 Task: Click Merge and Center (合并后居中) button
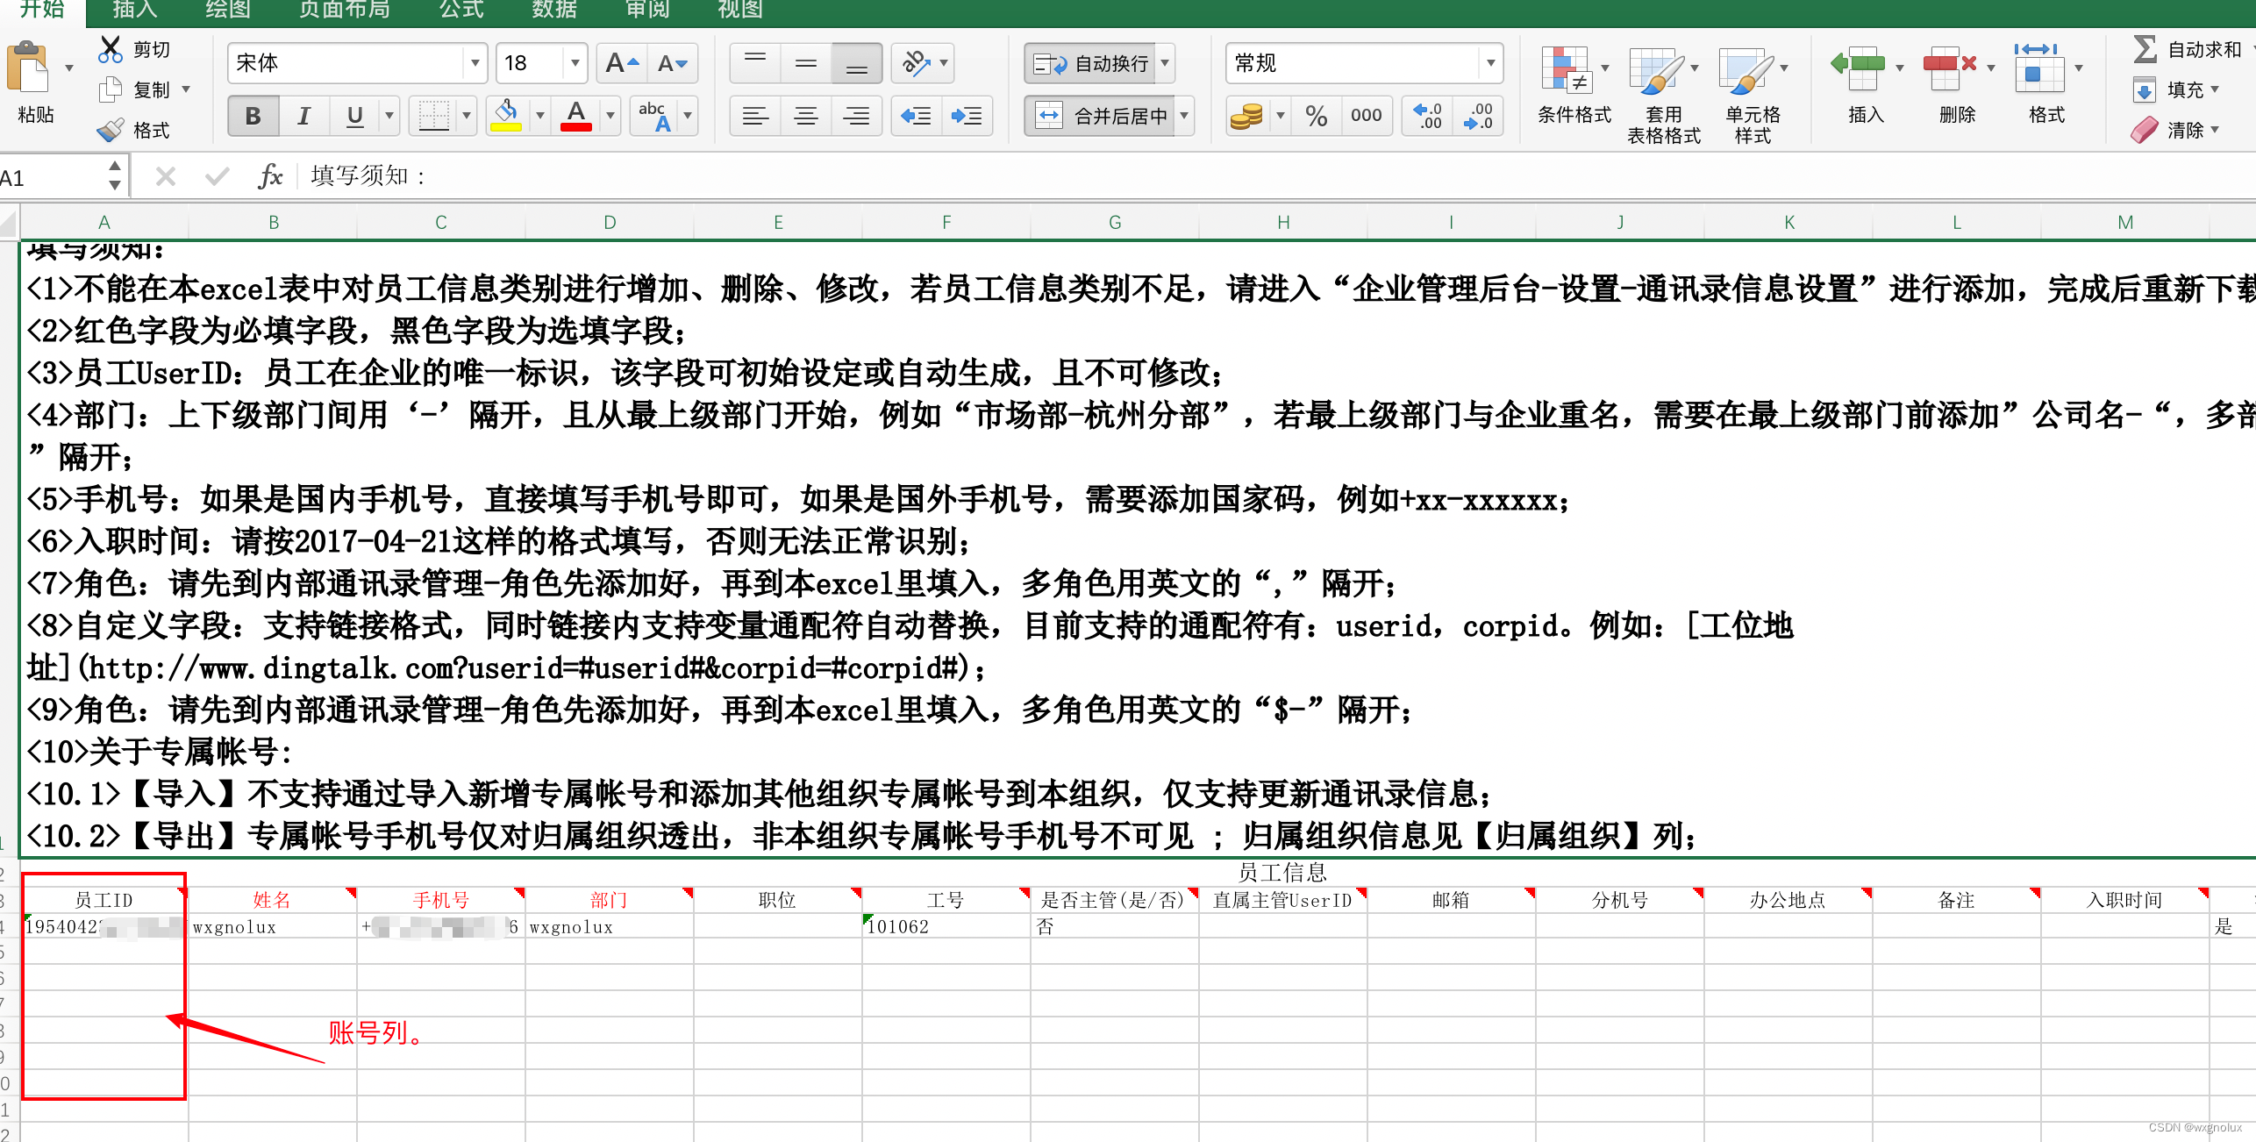point(1100,116)
